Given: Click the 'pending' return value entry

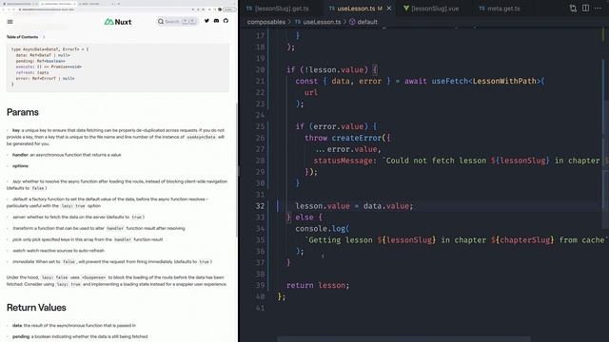Looking at the screenshot, I should pos(80,336).
